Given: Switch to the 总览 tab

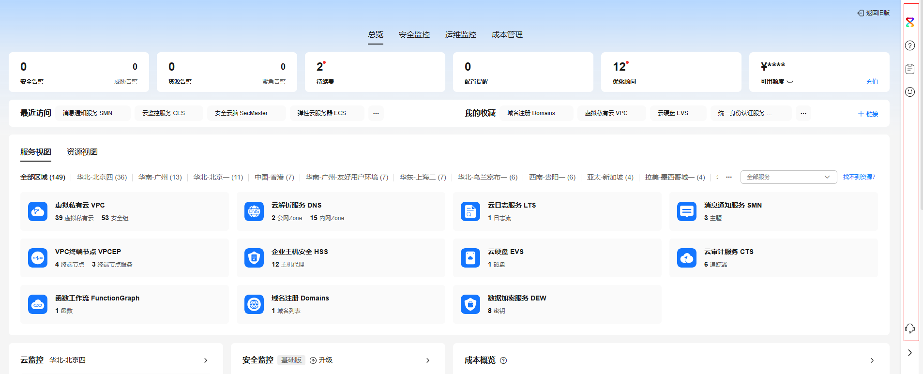Looking at the screenshot, I should point(376,35).
